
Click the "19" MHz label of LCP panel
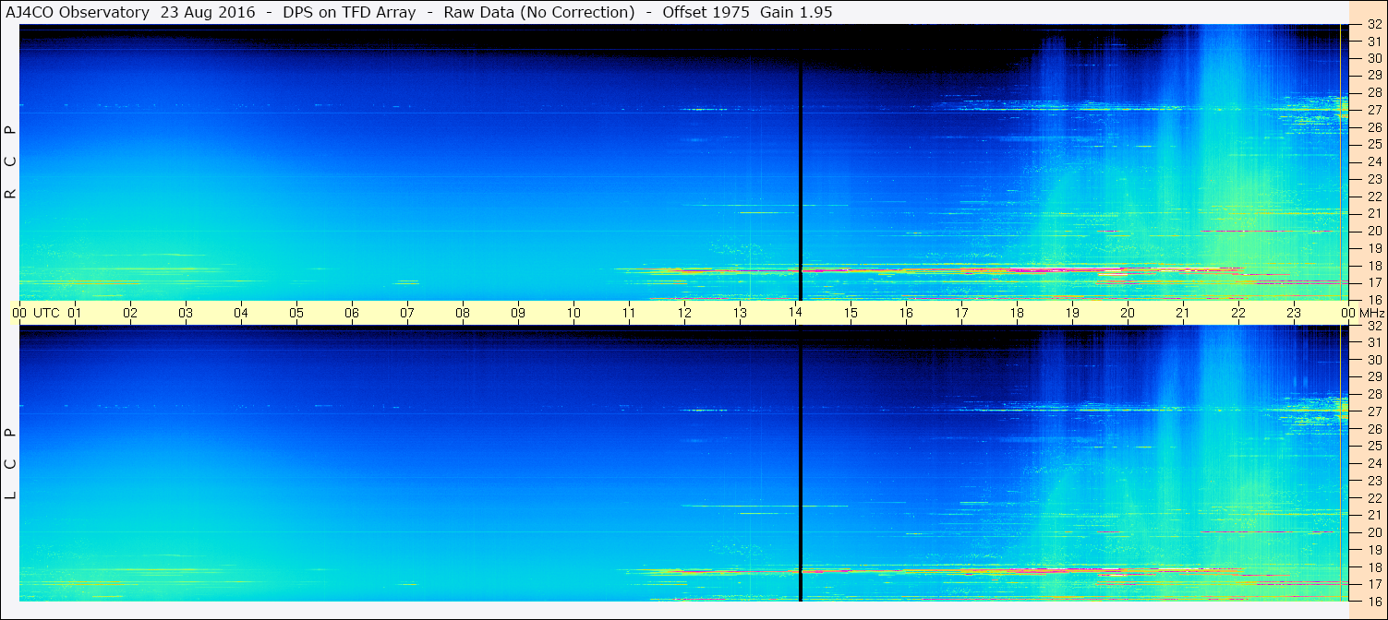[1374, 550]
